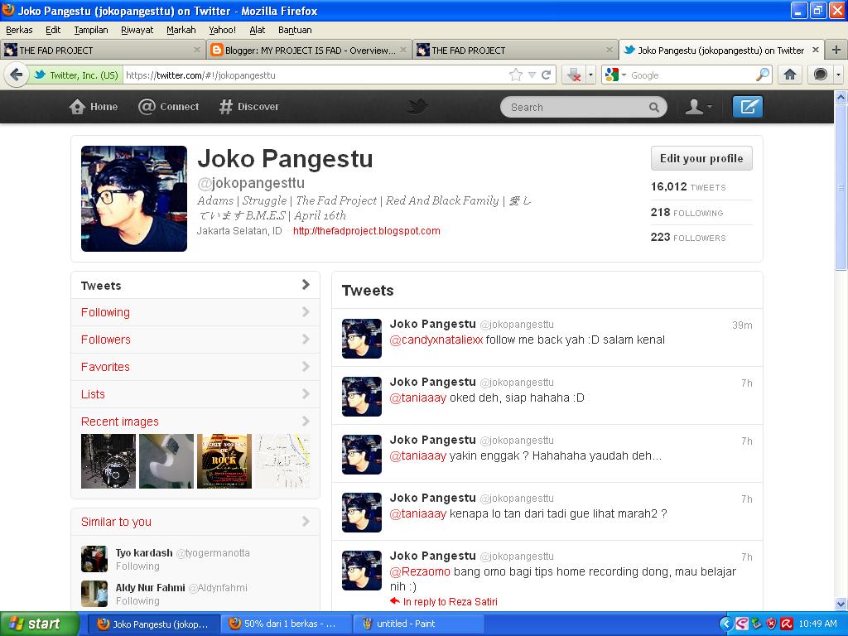Screen dimensions: 848x636
Task: Expand the Followers list chevron
Action: point(306,339)
